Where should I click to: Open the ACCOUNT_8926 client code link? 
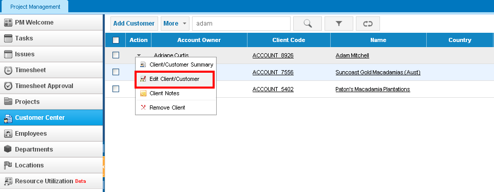pyautogui.click(x=273, y=56)
